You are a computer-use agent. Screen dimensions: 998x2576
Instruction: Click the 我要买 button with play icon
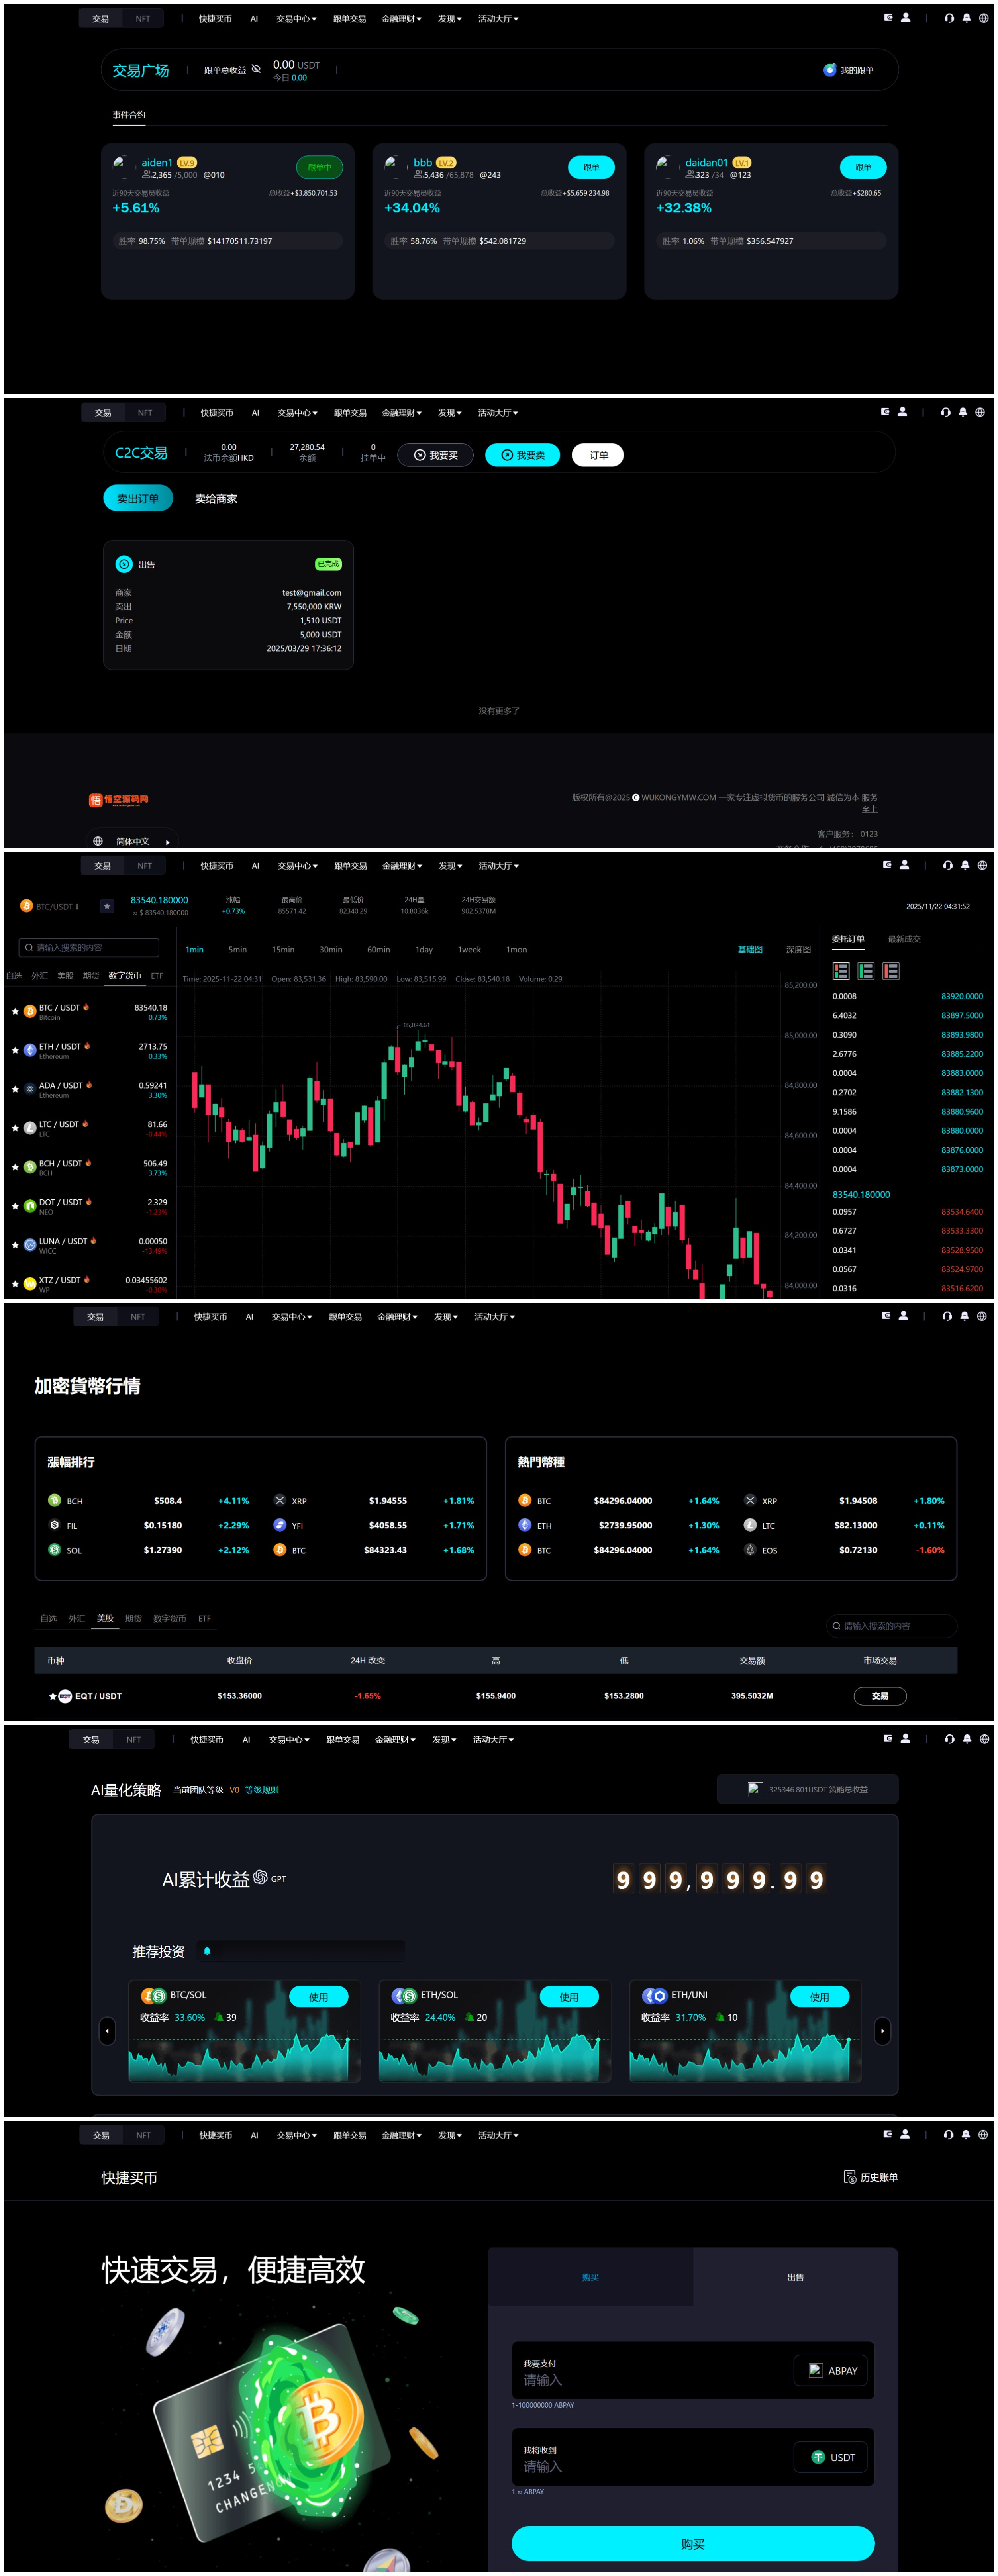coord(436,455)
